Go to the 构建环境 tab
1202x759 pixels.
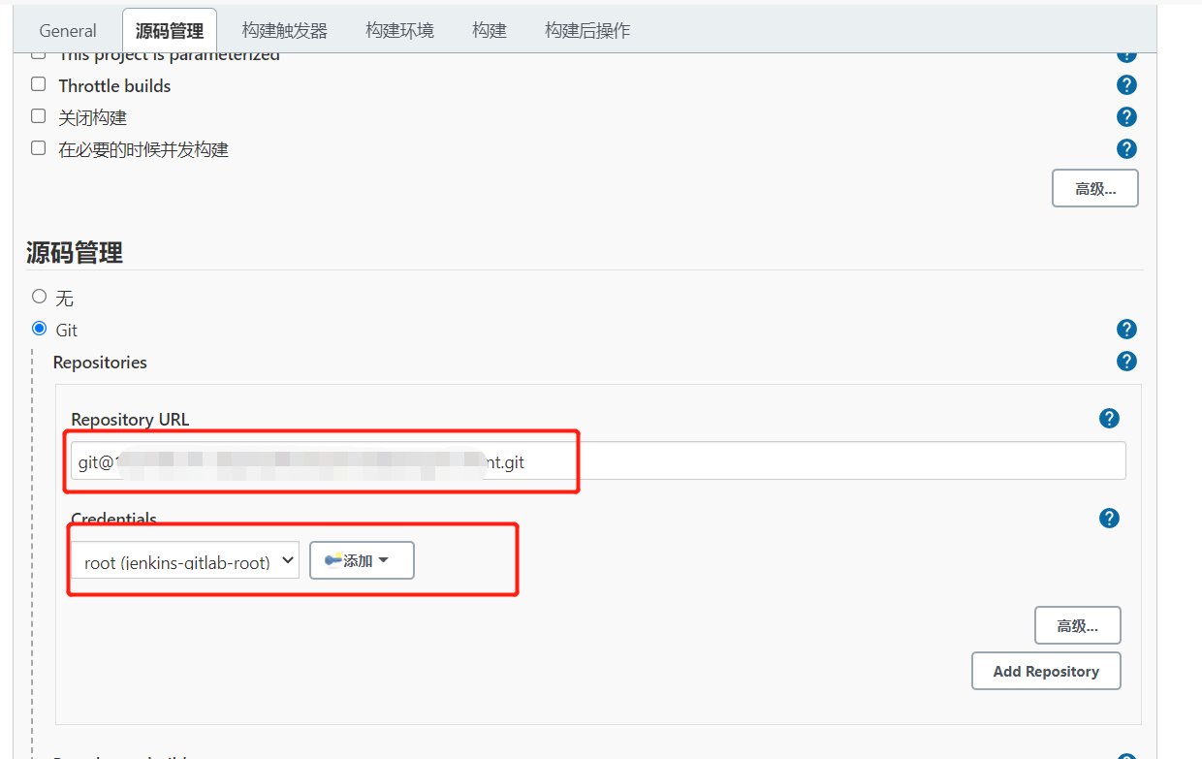point(399,31)
